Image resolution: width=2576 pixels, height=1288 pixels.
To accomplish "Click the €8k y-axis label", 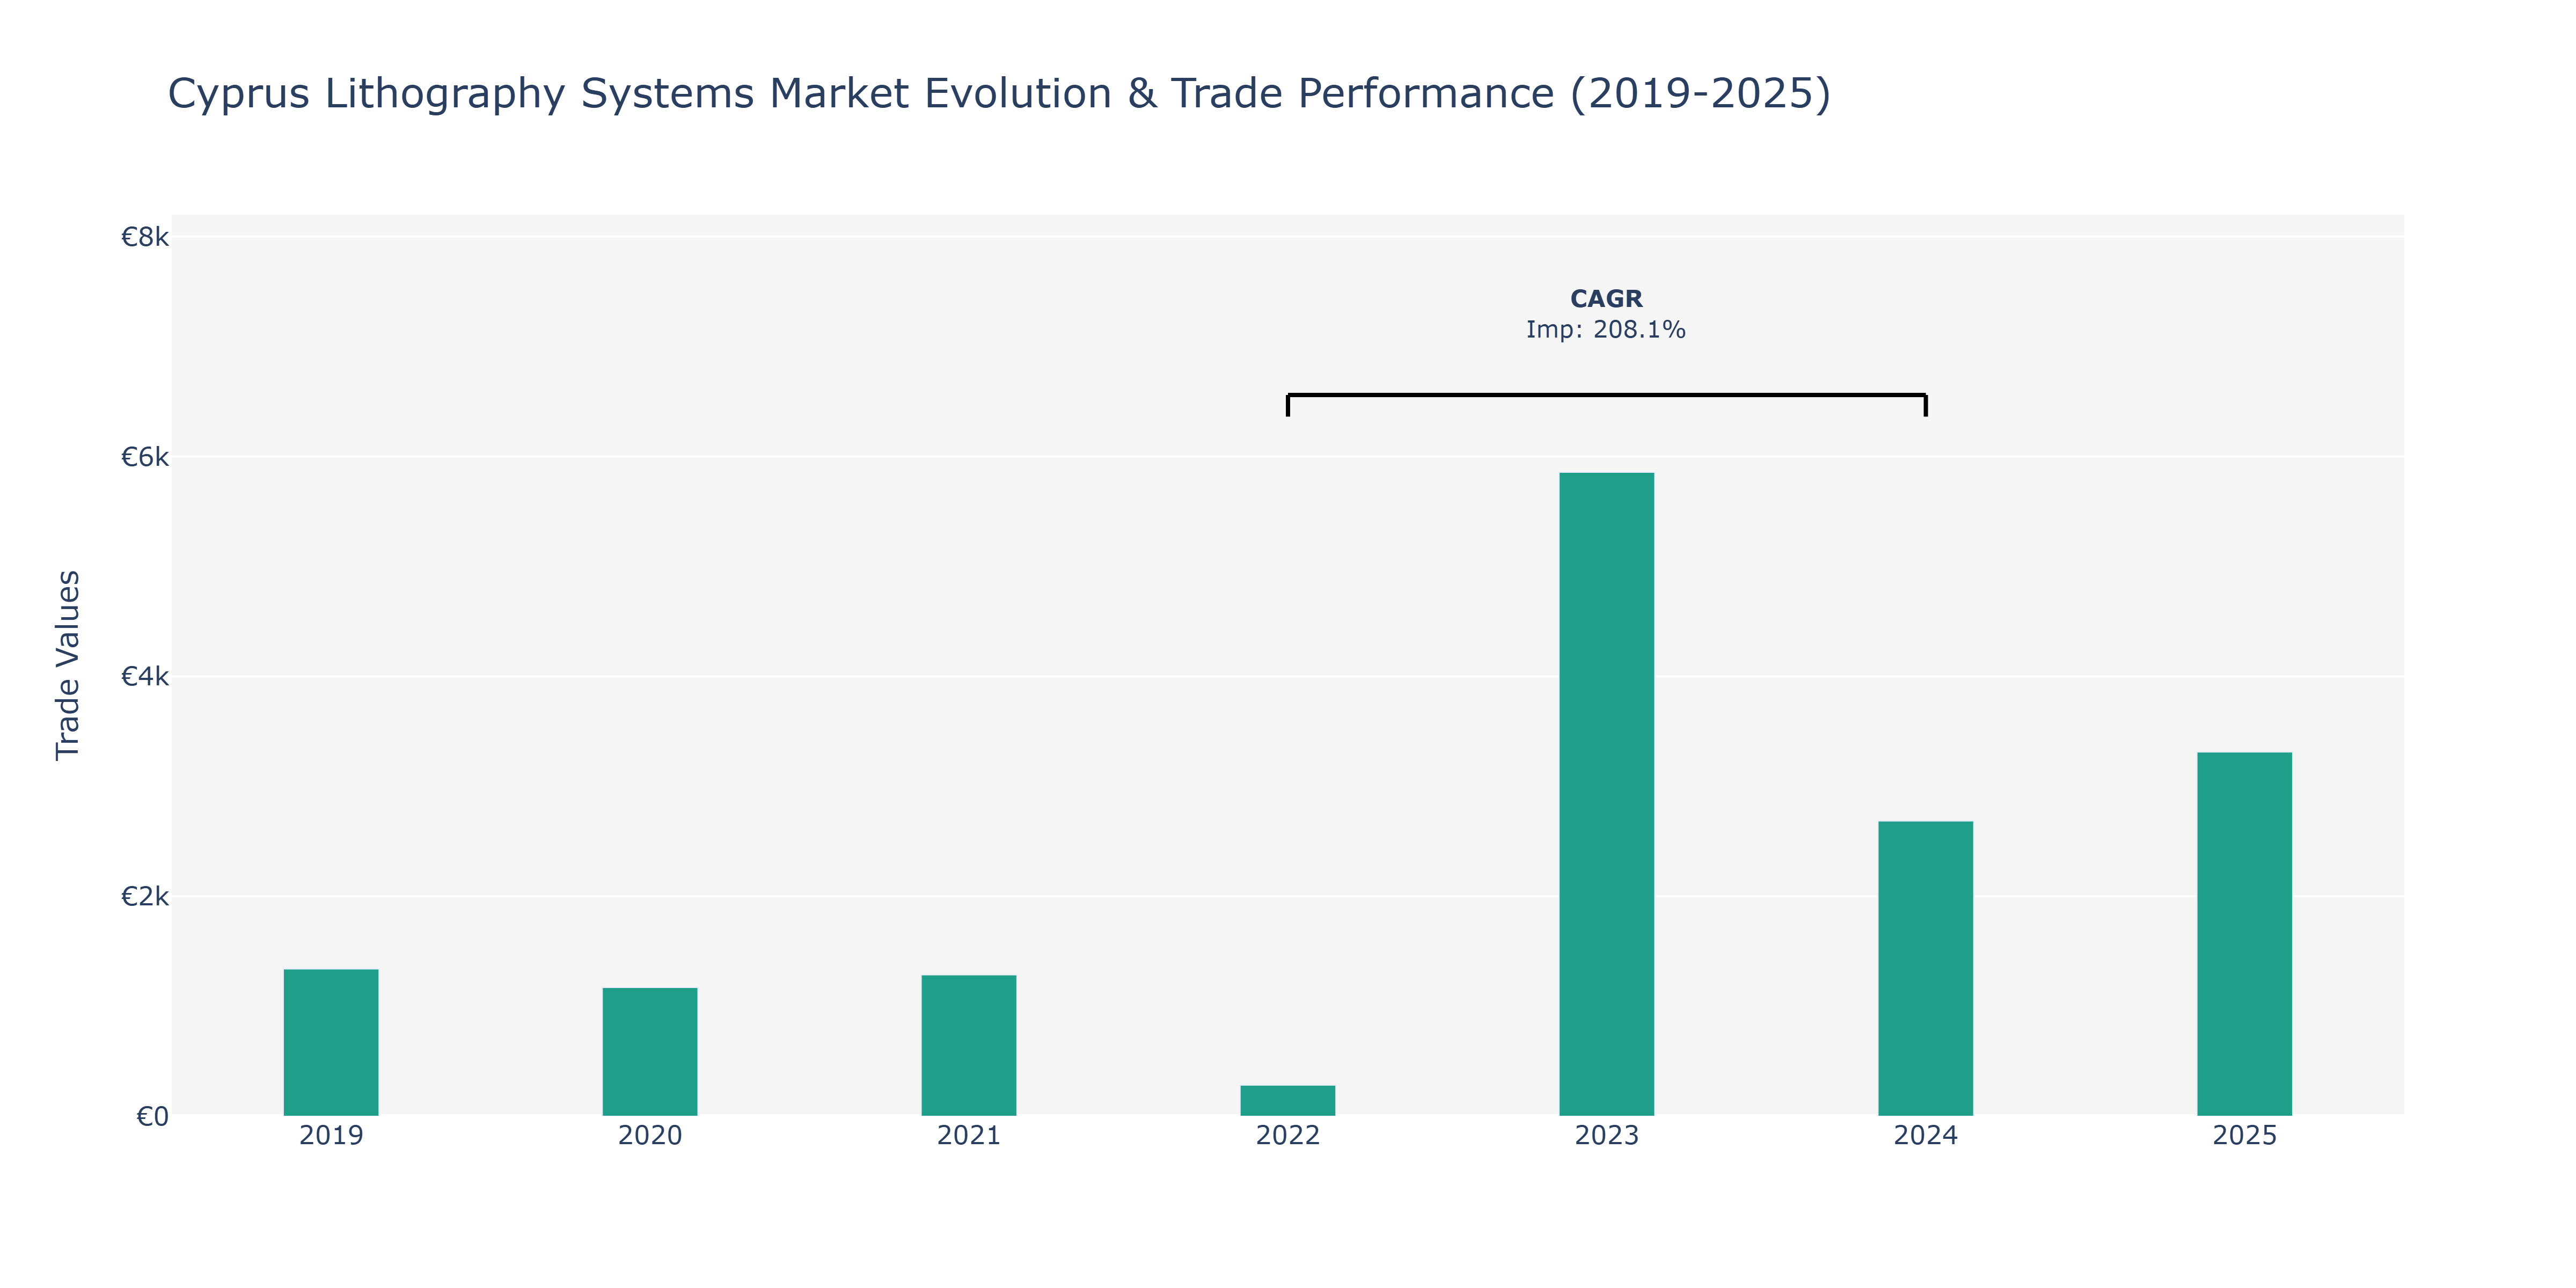I will pyautogui.click(x=145, y=237).
